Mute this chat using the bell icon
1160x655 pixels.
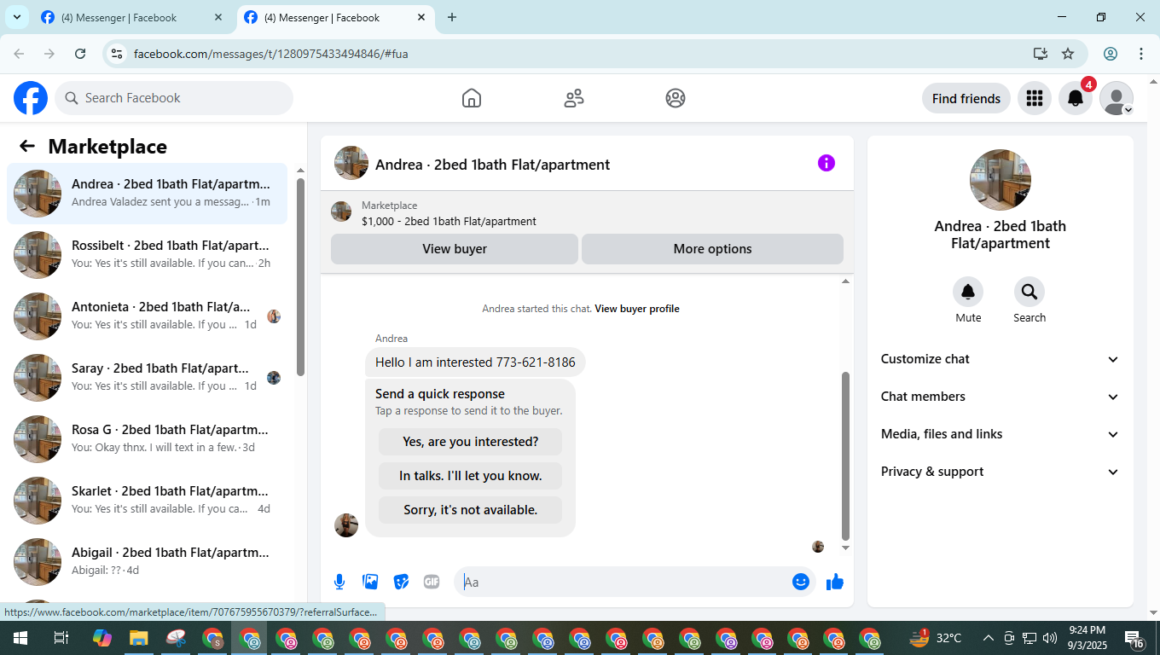(x=968, y=292)
